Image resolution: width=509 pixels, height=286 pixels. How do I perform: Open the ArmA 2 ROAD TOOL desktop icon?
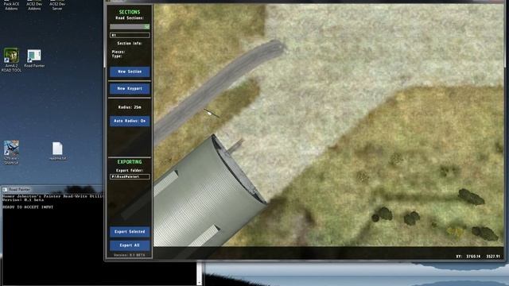(11, 60)
